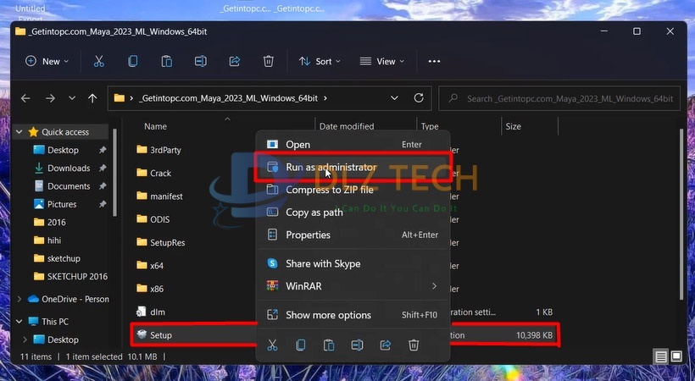695x381 pixels.
Task: Click Show more options menu entry
Action: click(328, 315)
